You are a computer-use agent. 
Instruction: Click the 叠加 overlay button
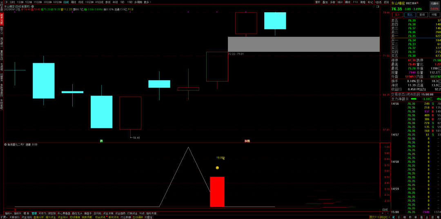point(325,2)
